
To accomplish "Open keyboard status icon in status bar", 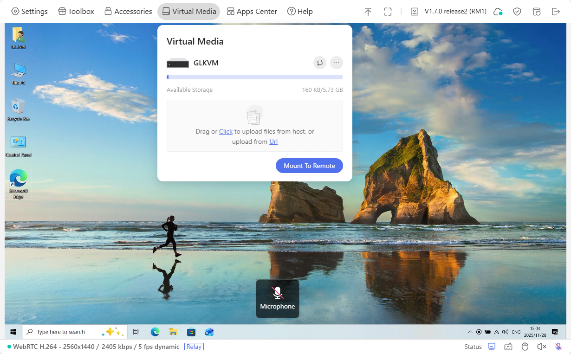I will tap(508, 347).
